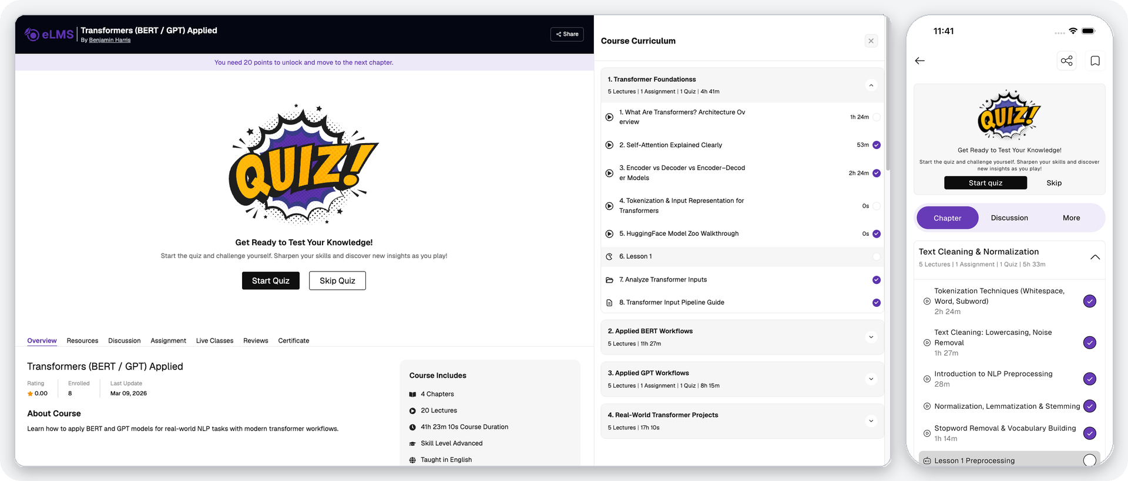Tap Start quiz in mobile view
The height and width of the screenshot is (481, 1128).
click(985, 183)
